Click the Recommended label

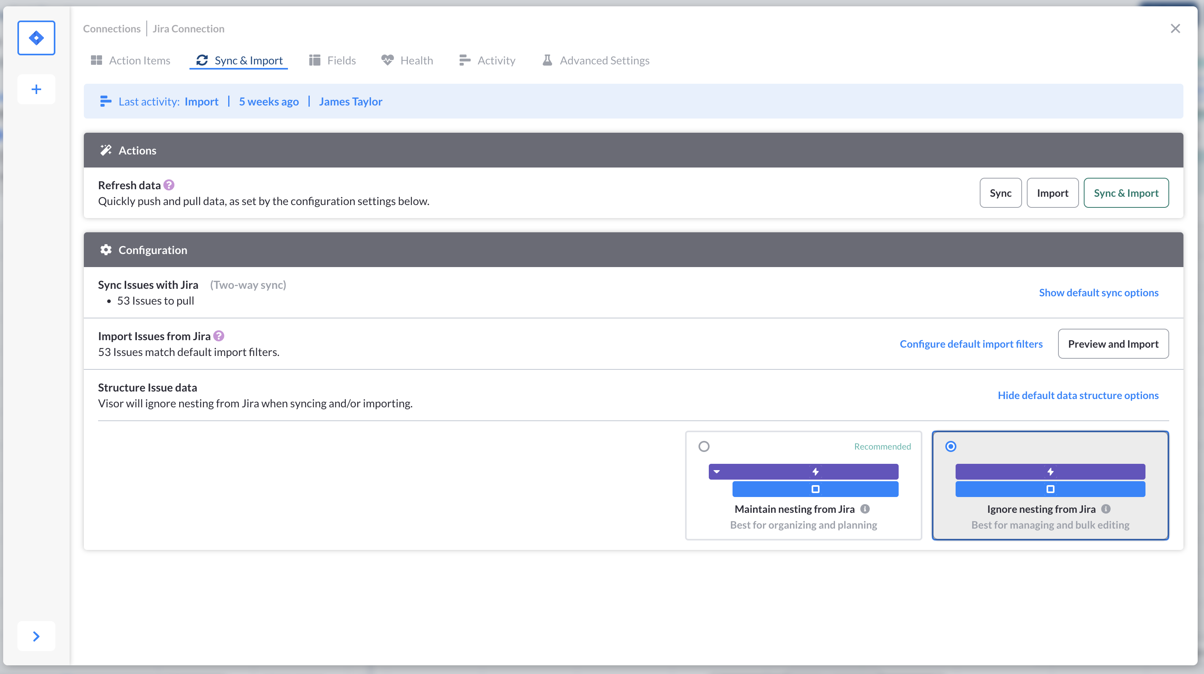tap(882, 447)
